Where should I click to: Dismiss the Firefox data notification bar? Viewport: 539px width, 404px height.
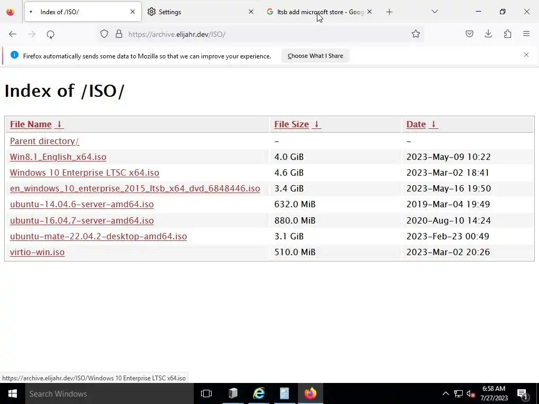[526, 55]
